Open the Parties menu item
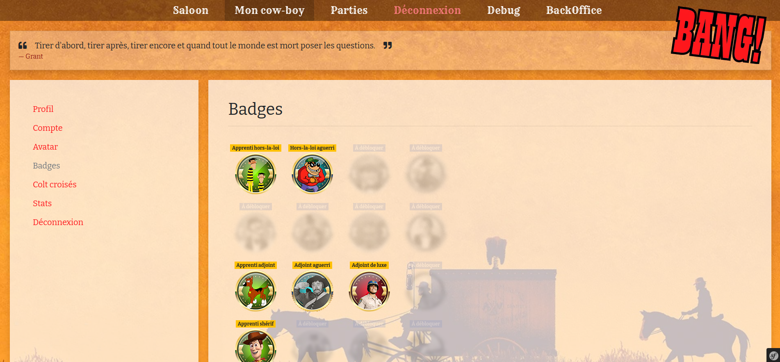 [x=349, y=10]
